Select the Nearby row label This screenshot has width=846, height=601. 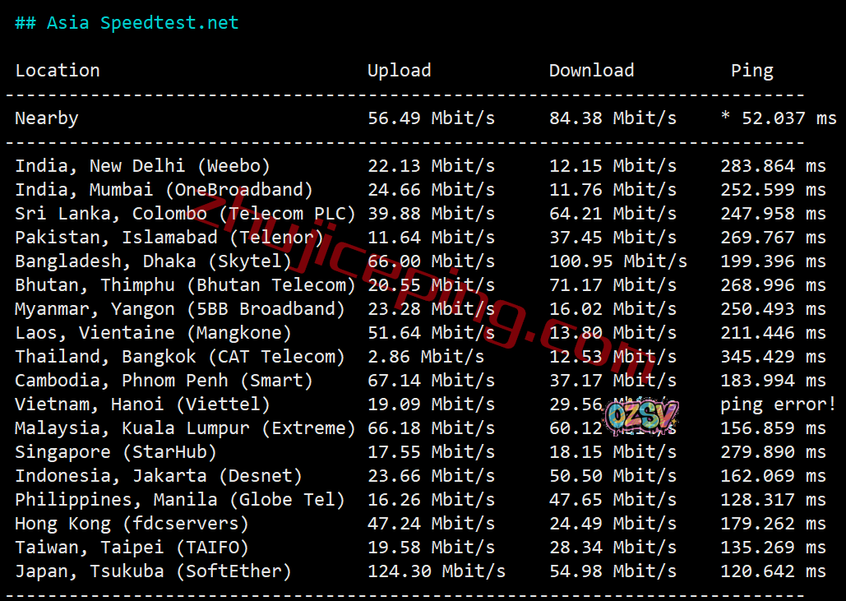47,118
